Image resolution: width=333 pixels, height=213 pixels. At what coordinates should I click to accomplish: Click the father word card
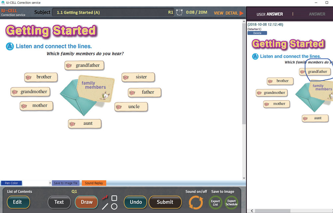tap(145, 92)
